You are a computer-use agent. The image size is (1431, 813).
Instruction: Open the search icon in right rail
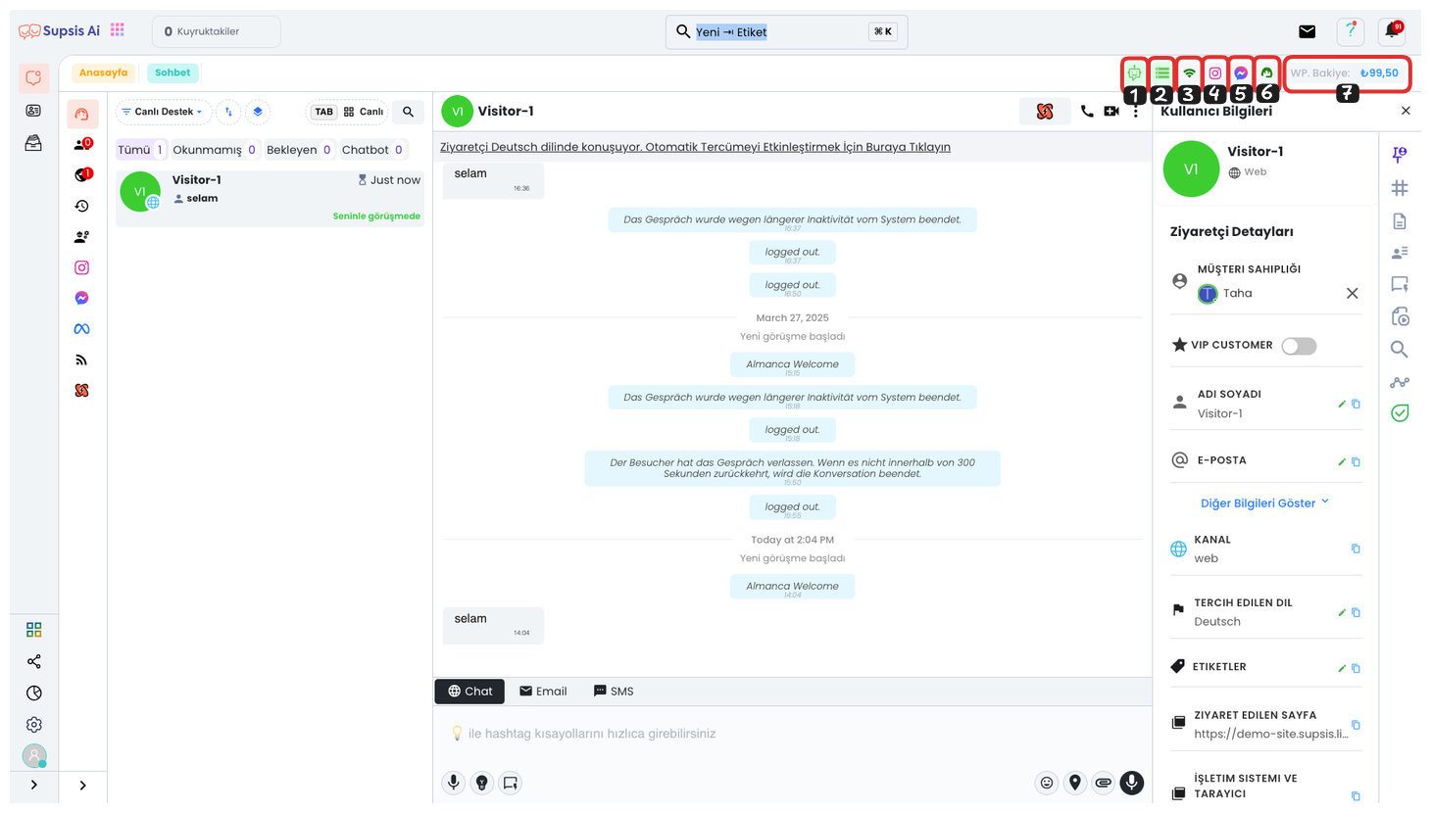coord(1400,350)
